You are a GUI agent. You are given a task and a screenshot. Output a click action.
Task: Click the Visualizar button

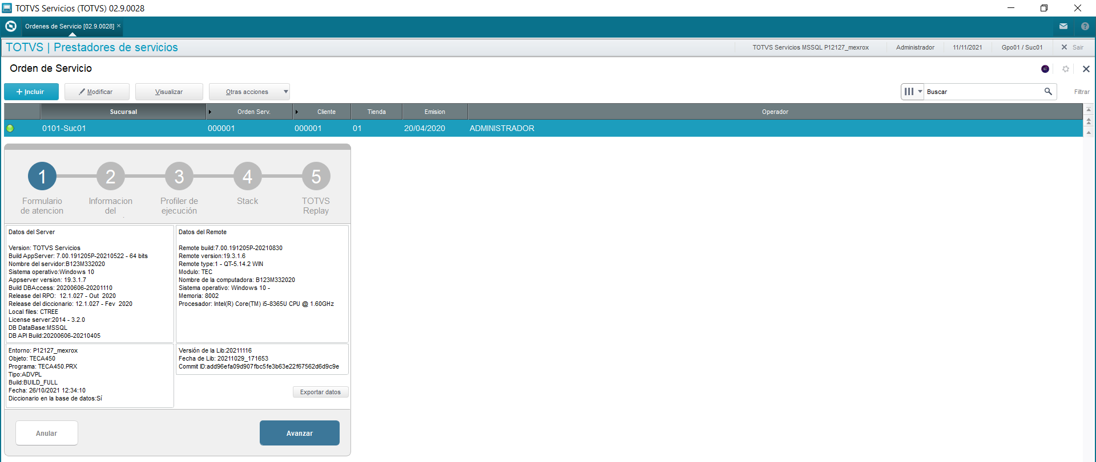click(169, 92)
